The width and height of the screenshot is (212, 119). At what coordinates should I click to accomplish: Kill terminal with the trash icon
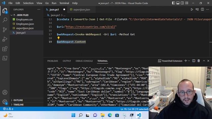pyautogui.click(x=199, y=61)
